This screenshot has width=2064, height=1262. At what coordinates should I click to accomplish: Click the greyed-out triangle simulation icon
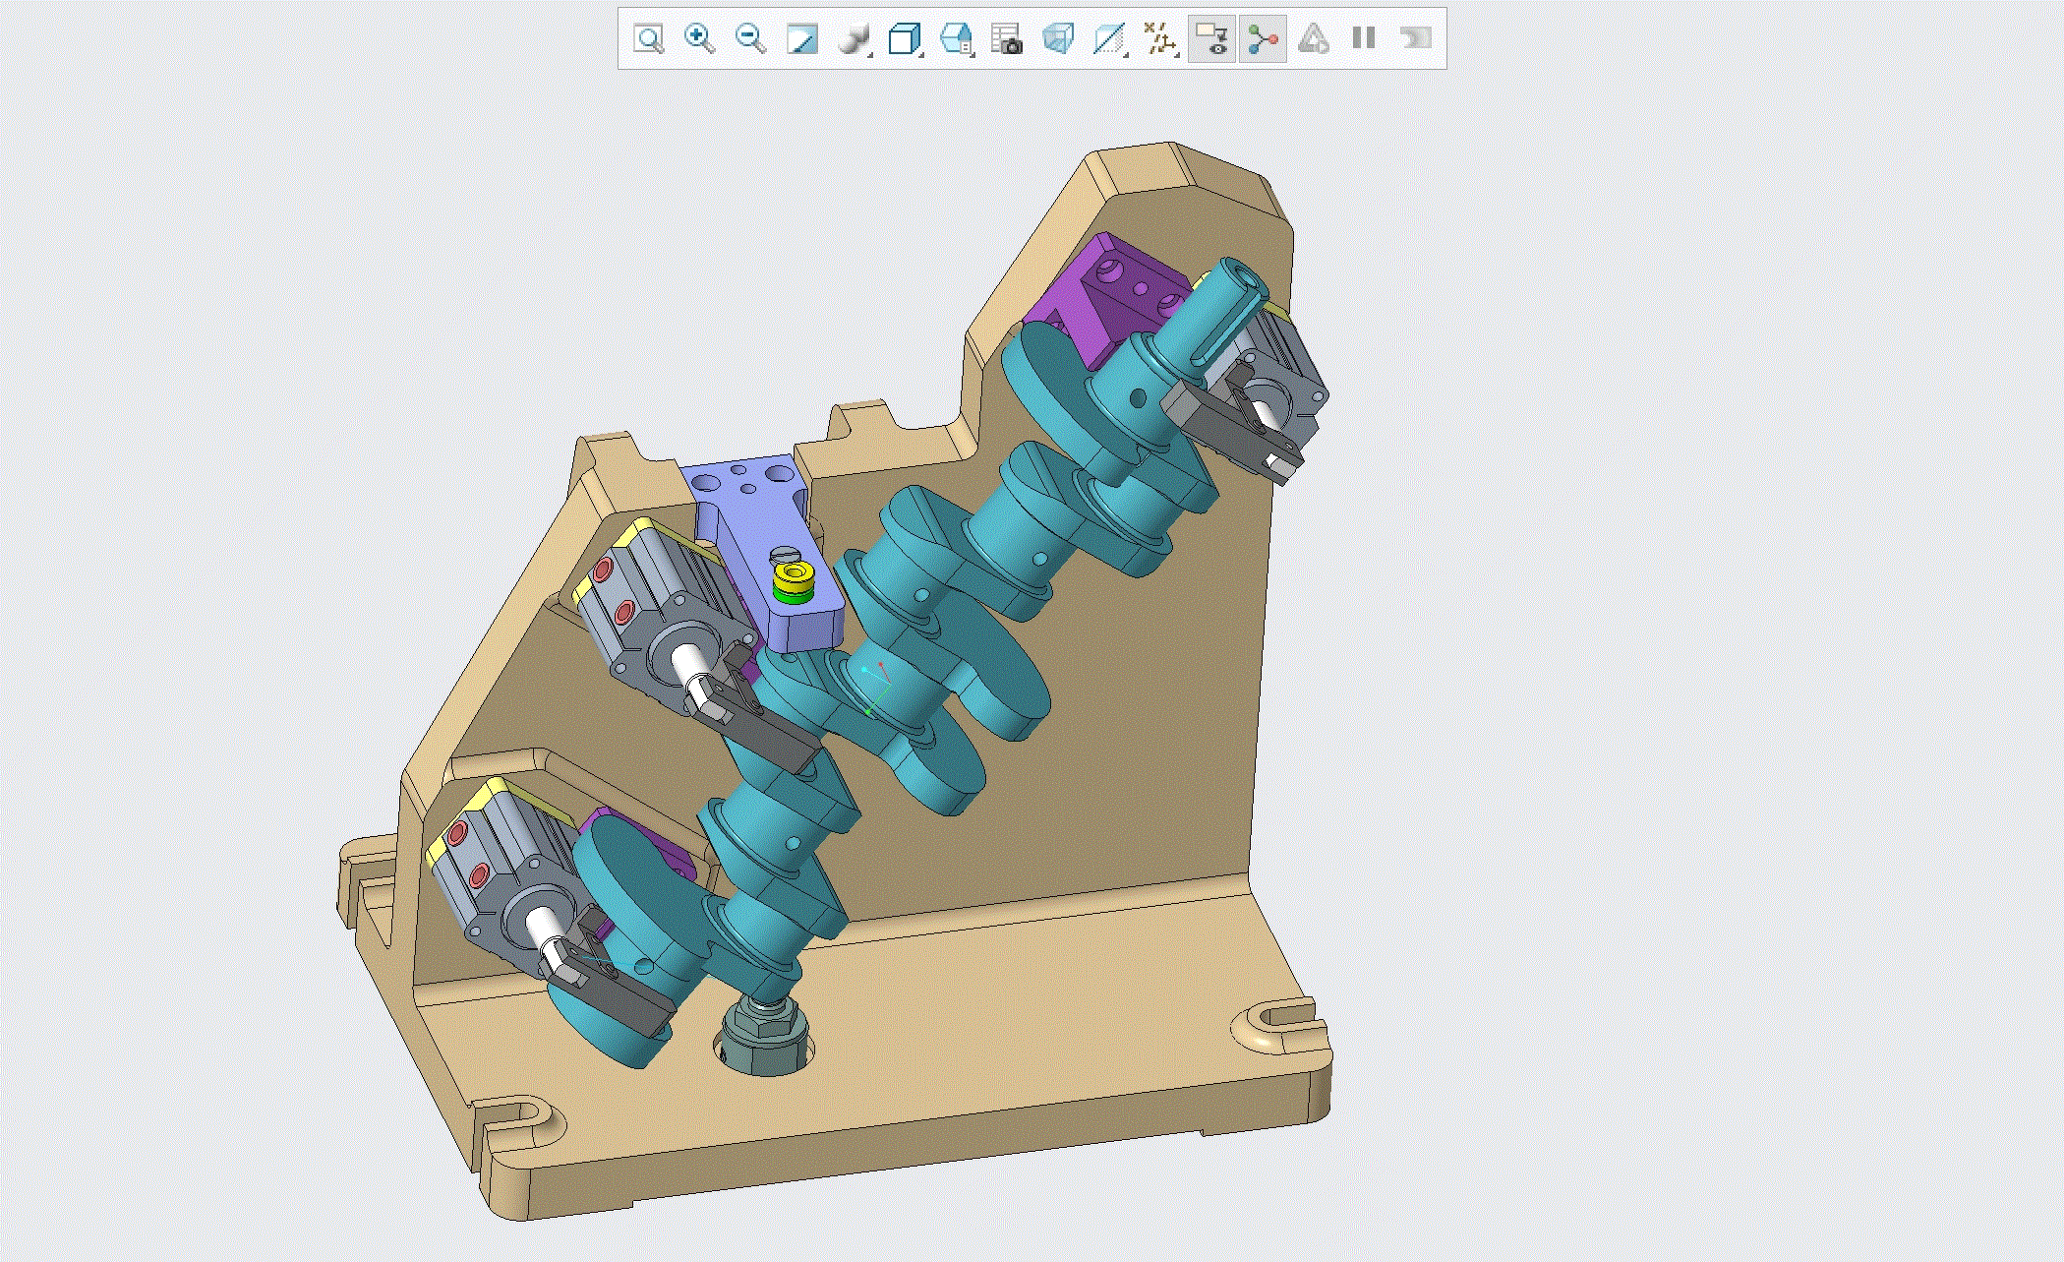[1313, 39]
